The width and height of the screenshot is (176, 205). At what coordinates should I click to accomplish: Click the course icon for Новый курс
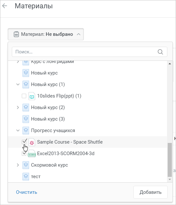click(26, 73)
